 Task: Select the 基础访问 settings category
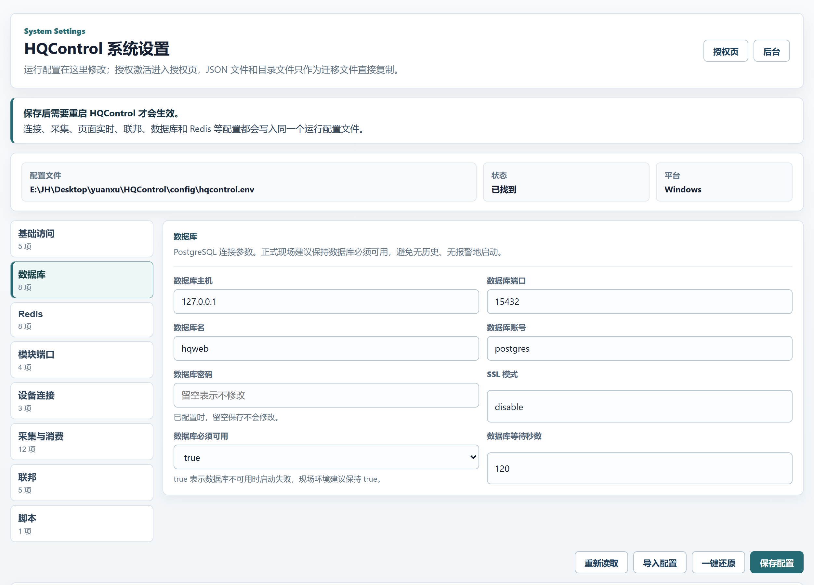(x=82, y=239)
